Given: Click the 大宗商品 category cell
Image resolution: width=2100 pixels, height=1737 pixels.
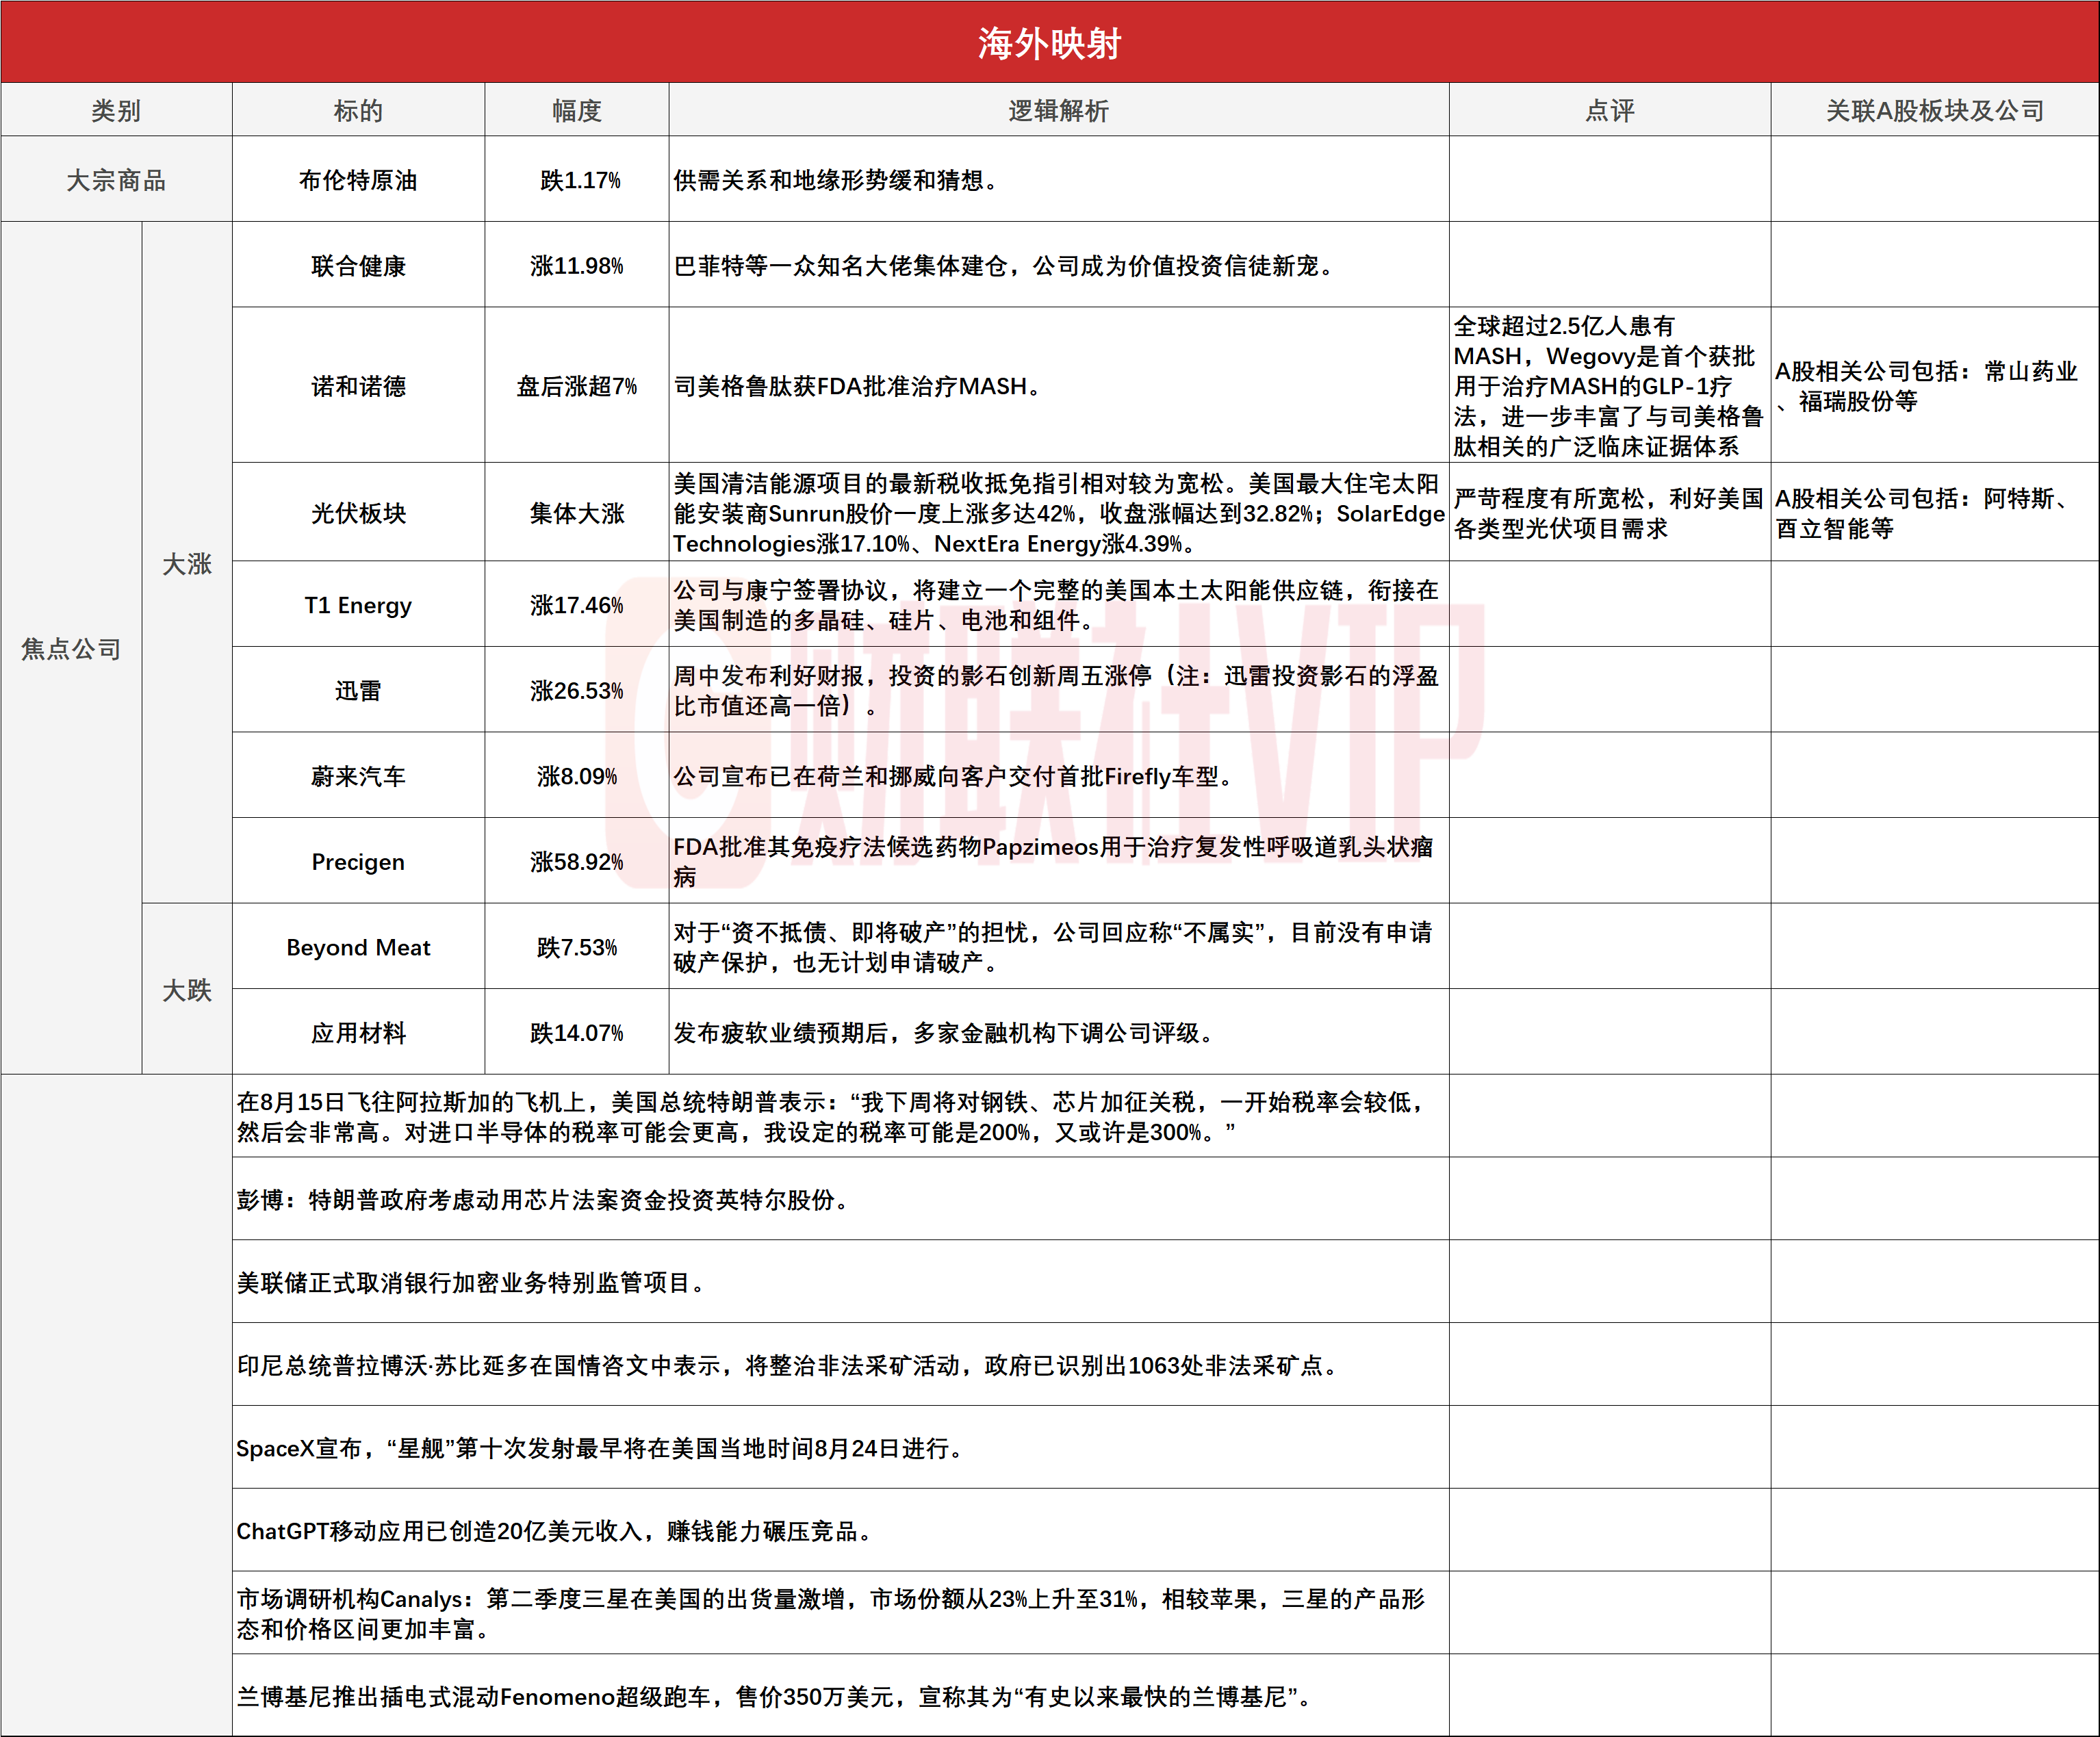Looking at the screenshot, I should (116, 180).
